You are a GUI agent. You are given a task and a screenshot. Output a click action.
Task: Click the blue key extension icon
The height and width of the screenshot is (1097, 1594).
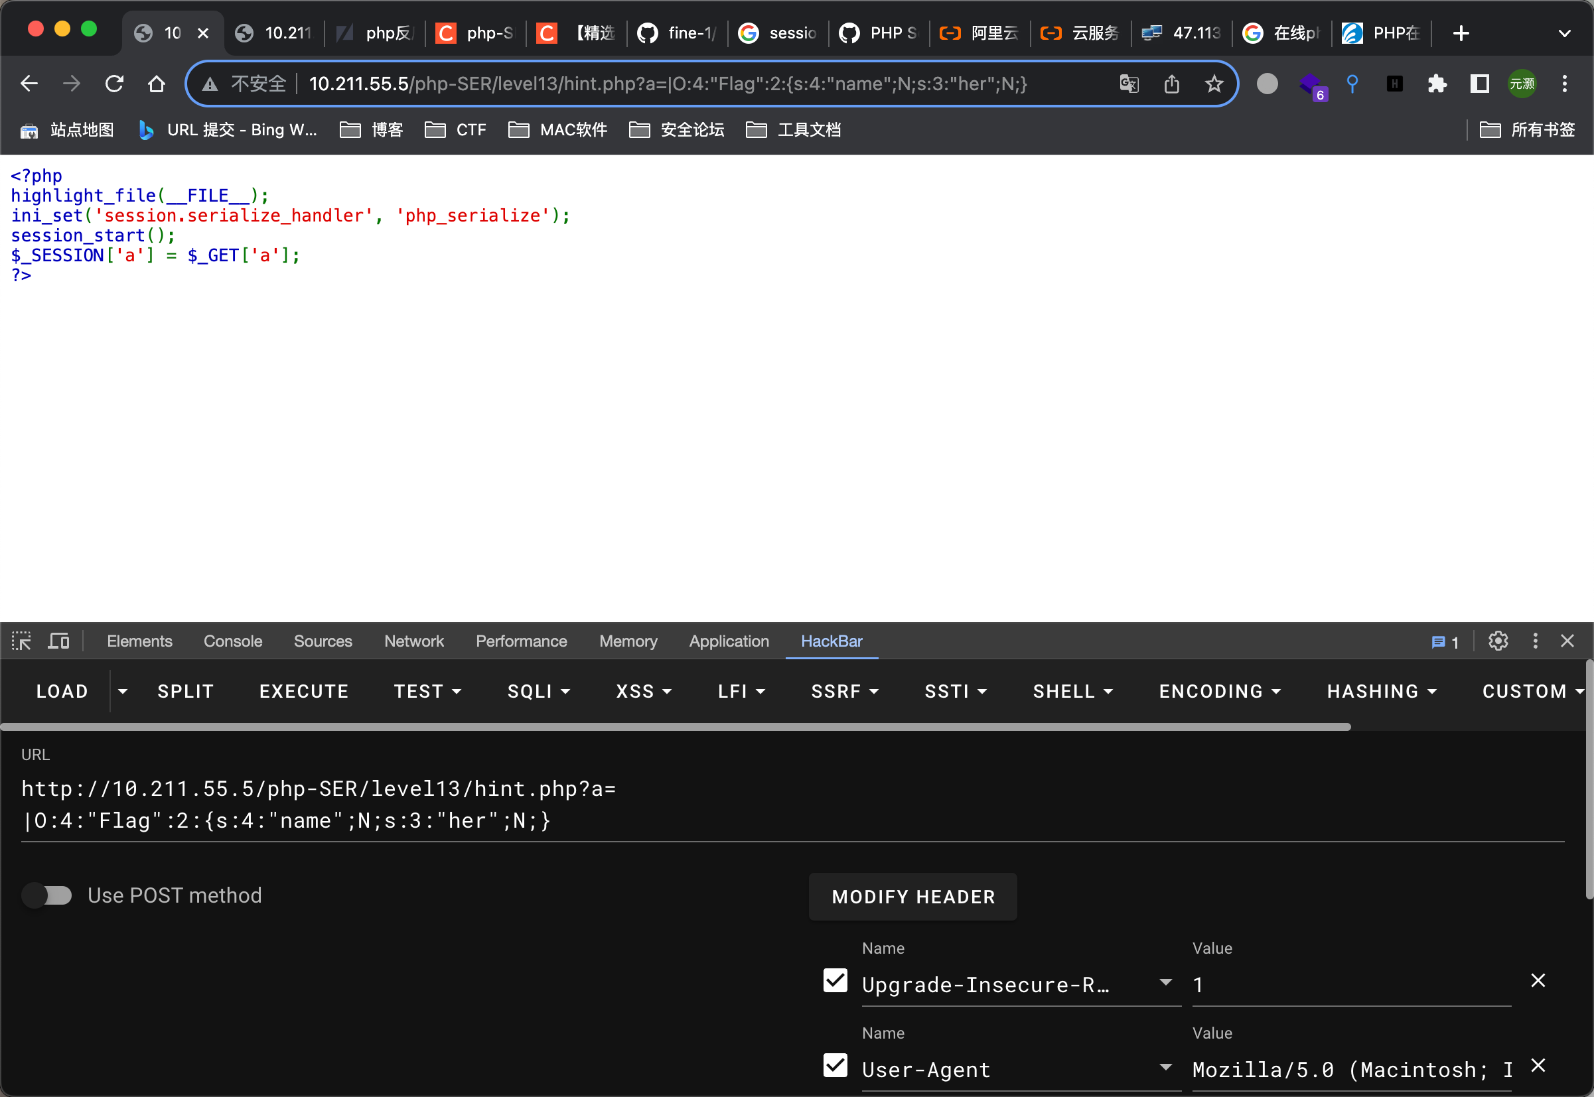tap(1352, 84)
